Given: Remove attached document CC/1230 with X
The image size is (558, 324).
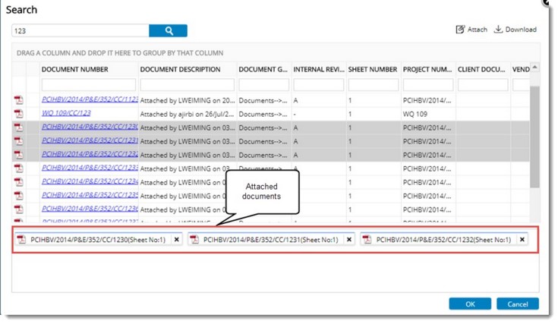Looking at the screenshot, I should 176,239.
